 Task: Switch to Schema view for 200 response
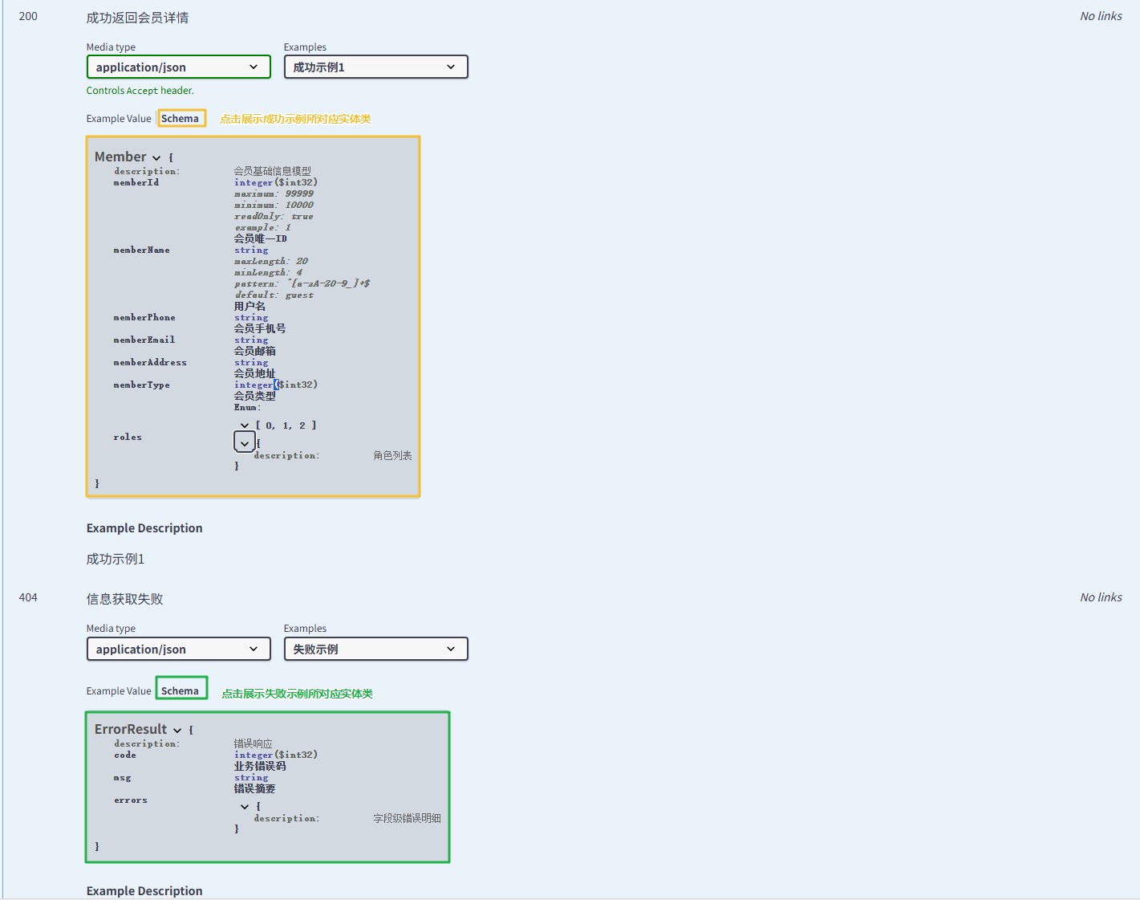(181, 118)
